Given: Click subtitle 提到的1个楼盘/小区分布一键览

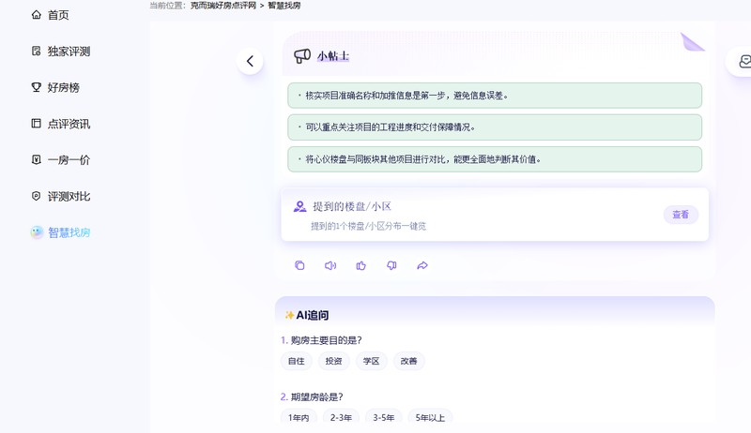Looking at the screenshot, I should (368, 226).
